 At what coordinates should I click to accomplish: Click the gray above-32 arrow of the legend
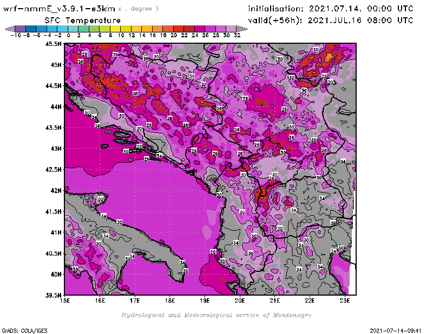point(242,29)
